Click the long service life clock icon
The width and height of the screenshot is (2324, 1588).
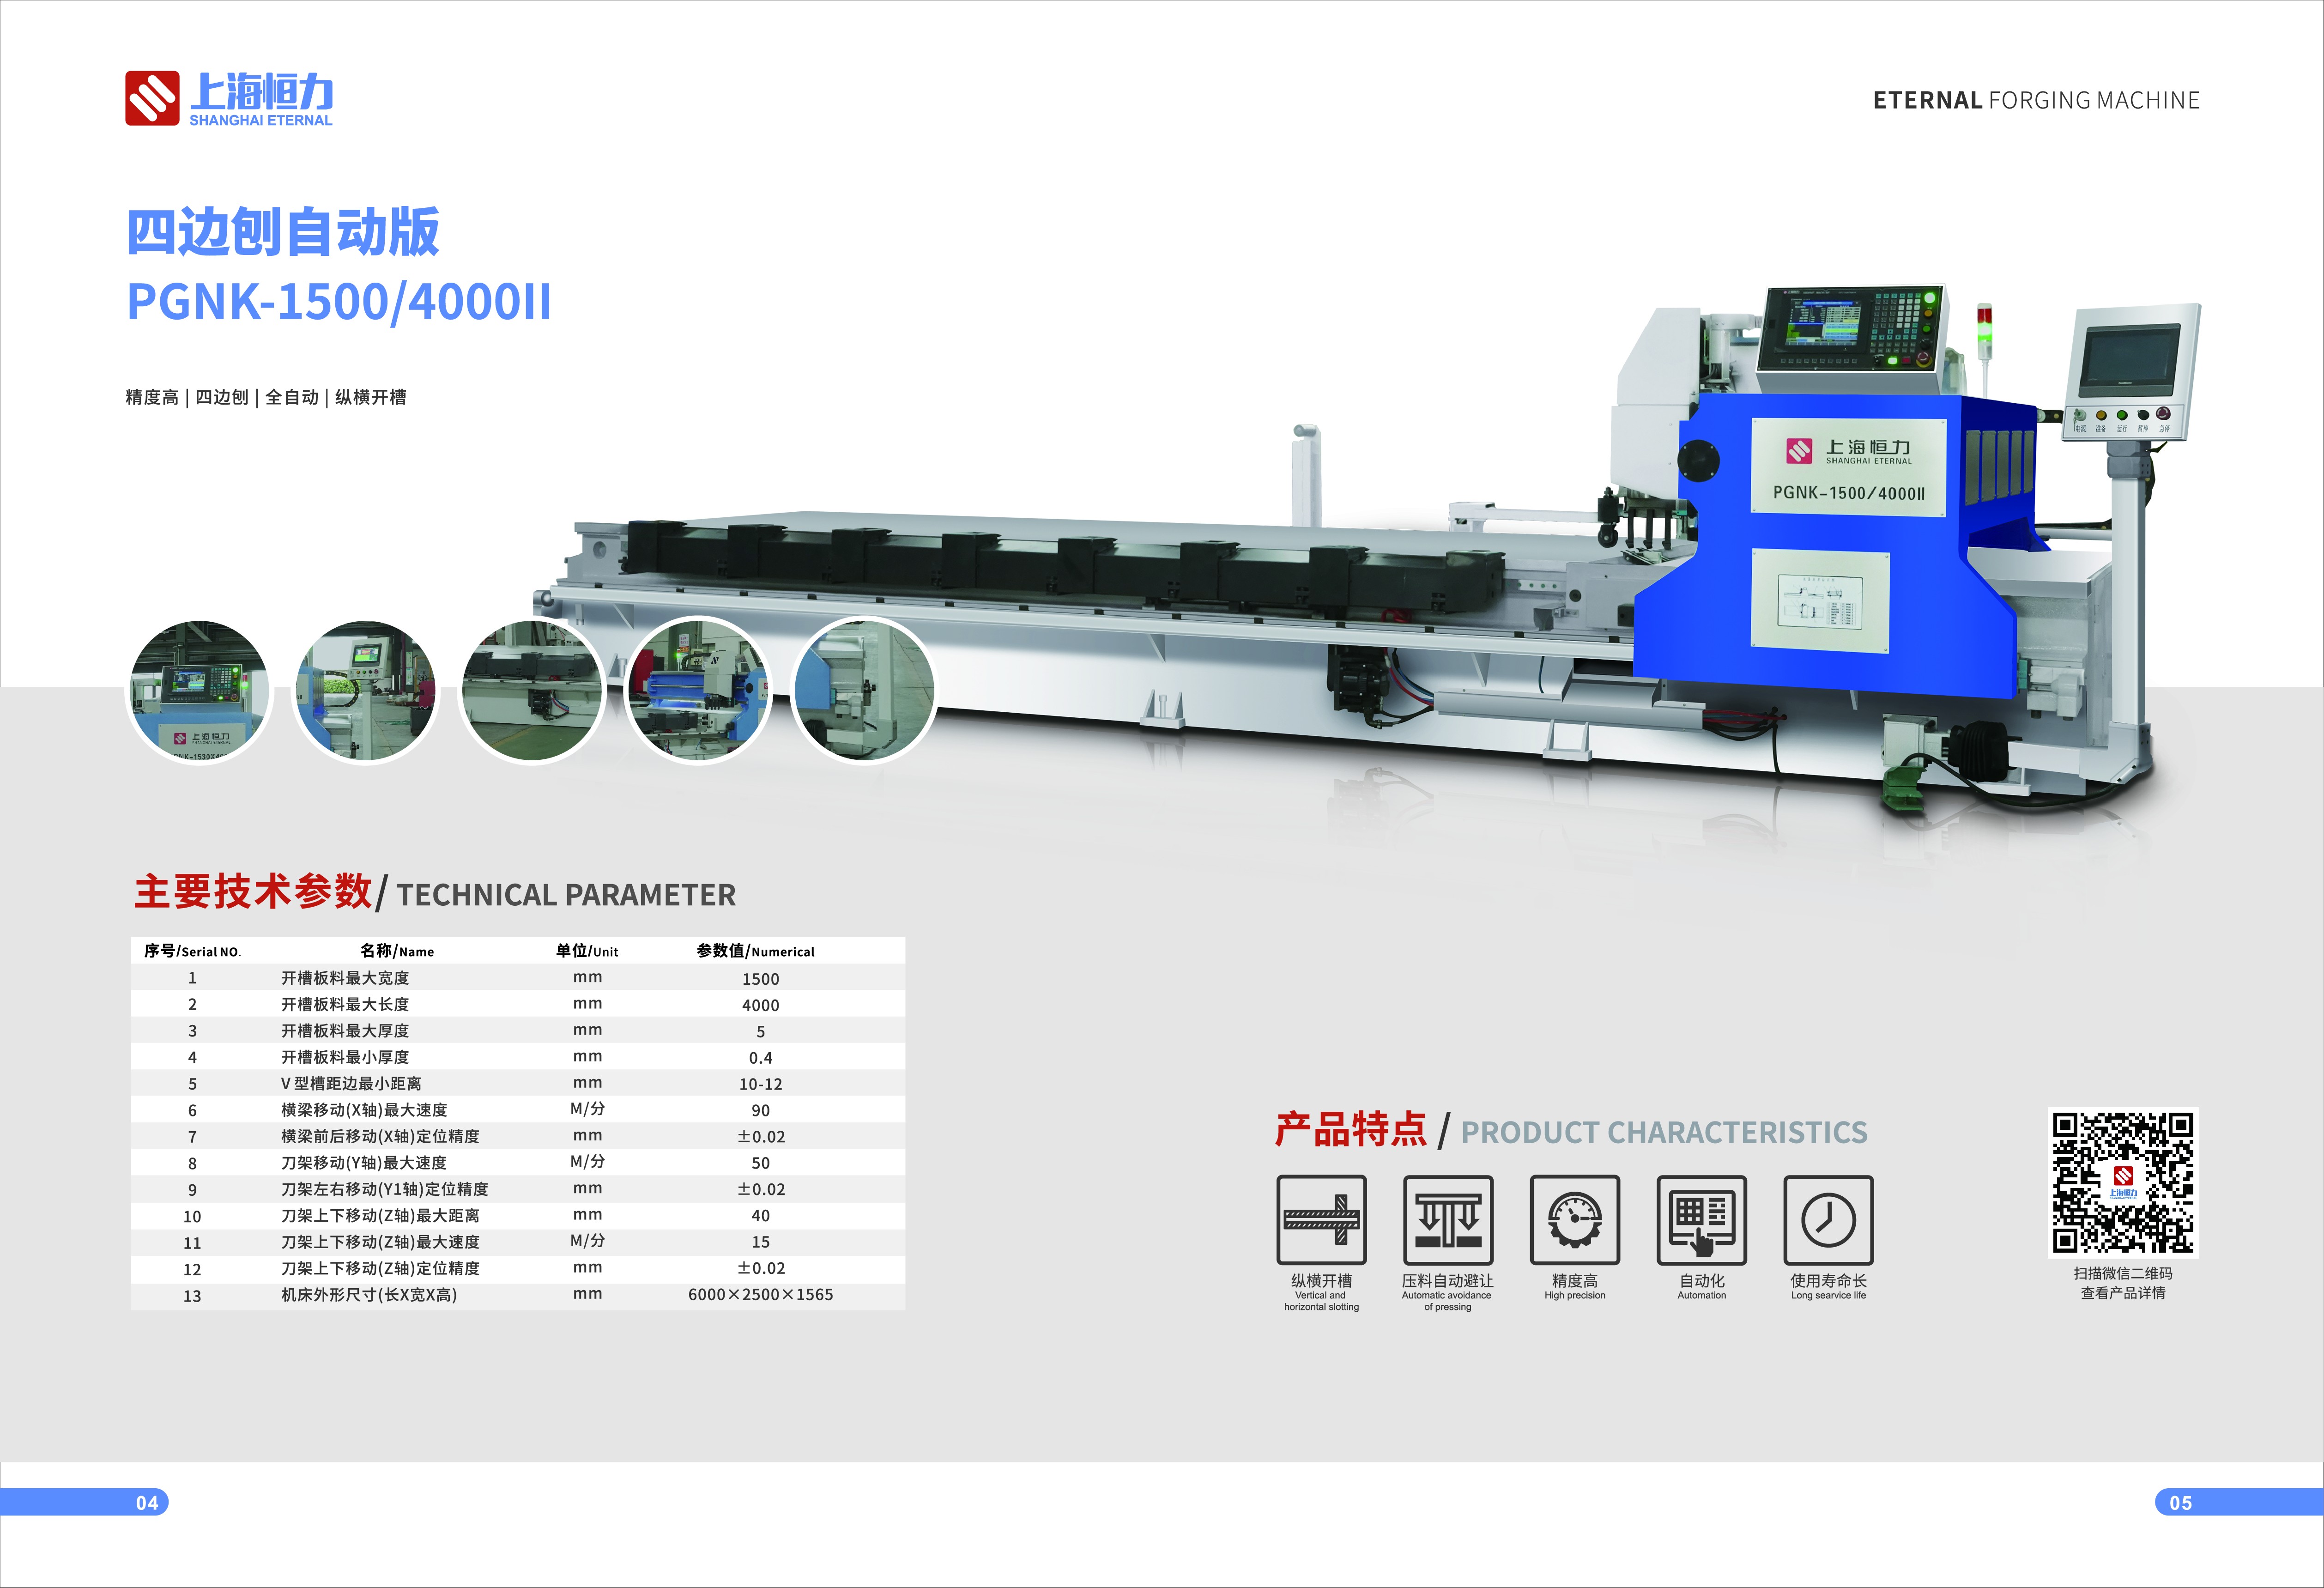tap(1829, 1220)
